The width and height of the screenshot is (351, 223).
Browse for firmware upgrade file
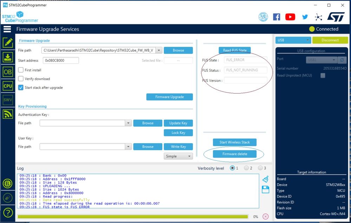pos(178,50)
